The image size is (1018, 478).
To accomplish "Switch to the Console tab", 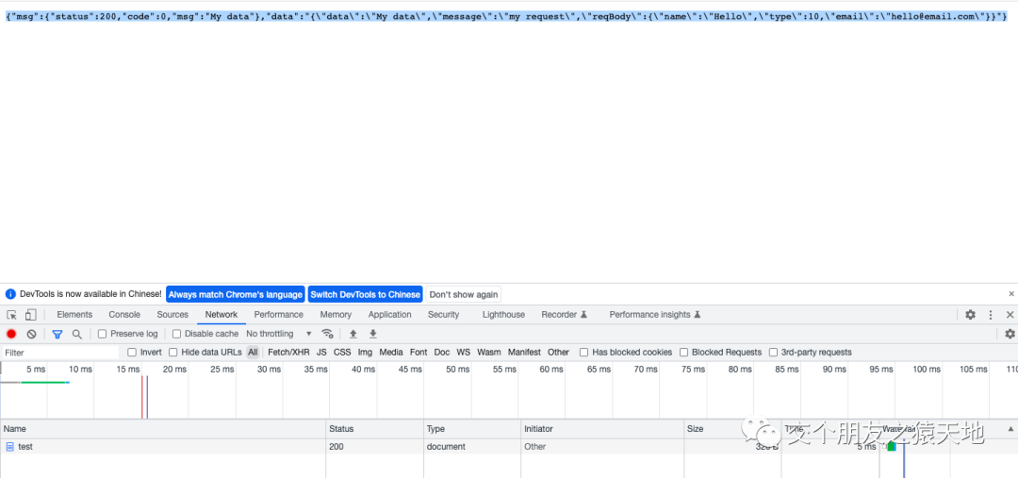I will [124, 314].
